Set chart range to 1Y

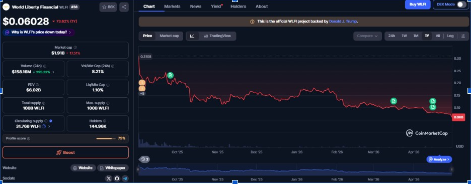point(427,36)
